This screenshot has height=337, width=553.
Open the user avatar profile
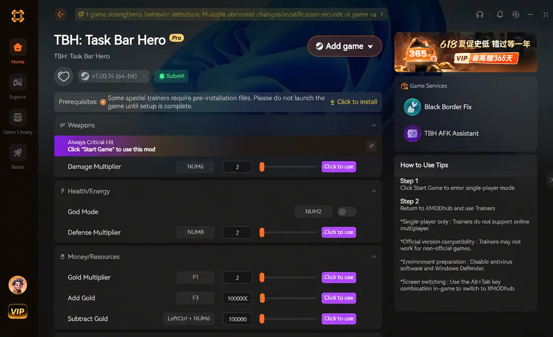[18, 285]
